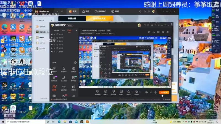Viewport: 221px width, 124px height.
Task: Open the WeGame 主页 tab
Action: tap(73, 11)
